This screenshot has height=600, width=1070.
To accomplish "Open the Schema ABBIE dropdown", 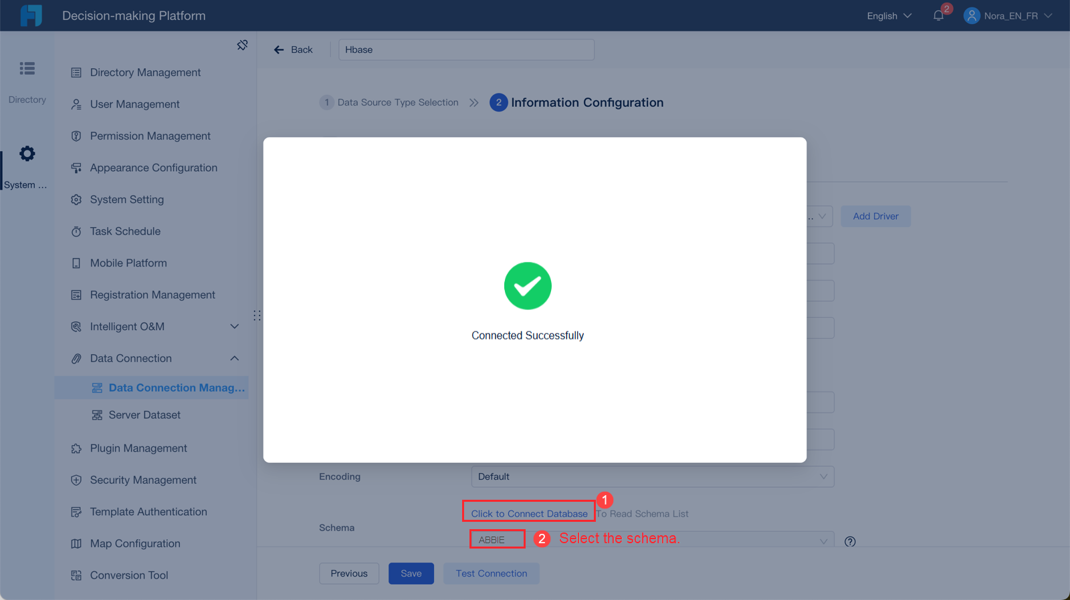I will [x=653, y=539].
